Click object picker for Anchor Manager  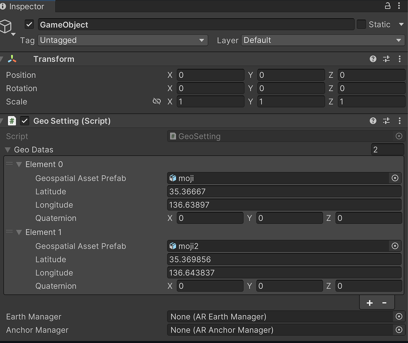coord(399,330)
